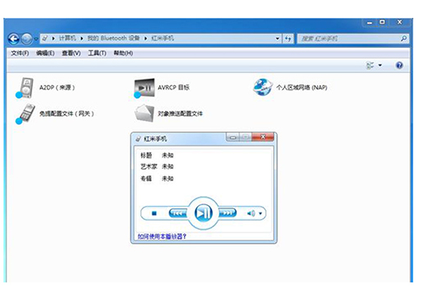Click the 标题 未知 row

pyautogui.click(x=157, y=155)
